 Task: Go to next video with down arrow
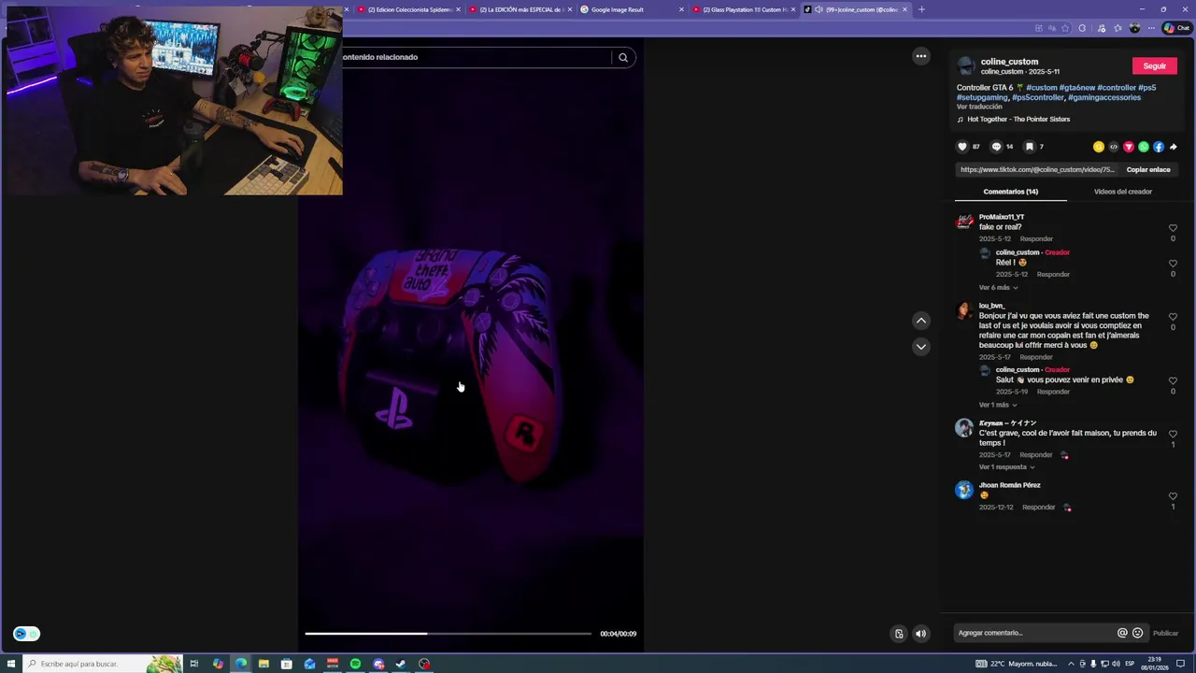[921, 347]
